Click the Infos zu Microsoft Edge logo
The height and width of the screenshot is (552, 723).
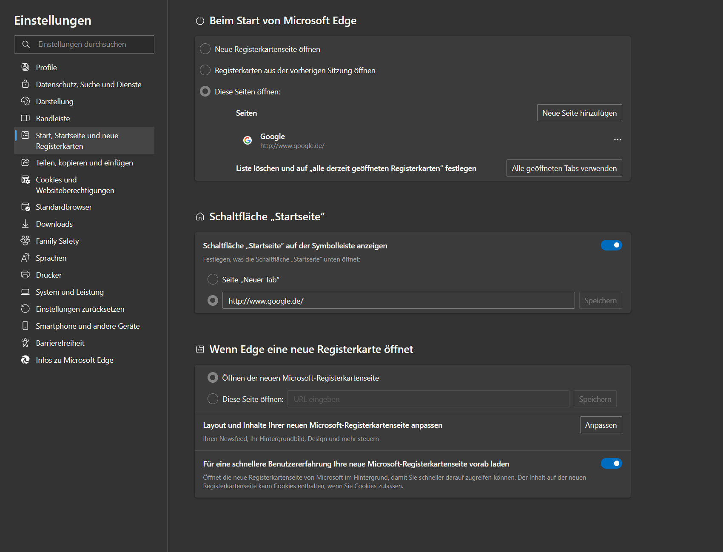(x=26, y=360)
